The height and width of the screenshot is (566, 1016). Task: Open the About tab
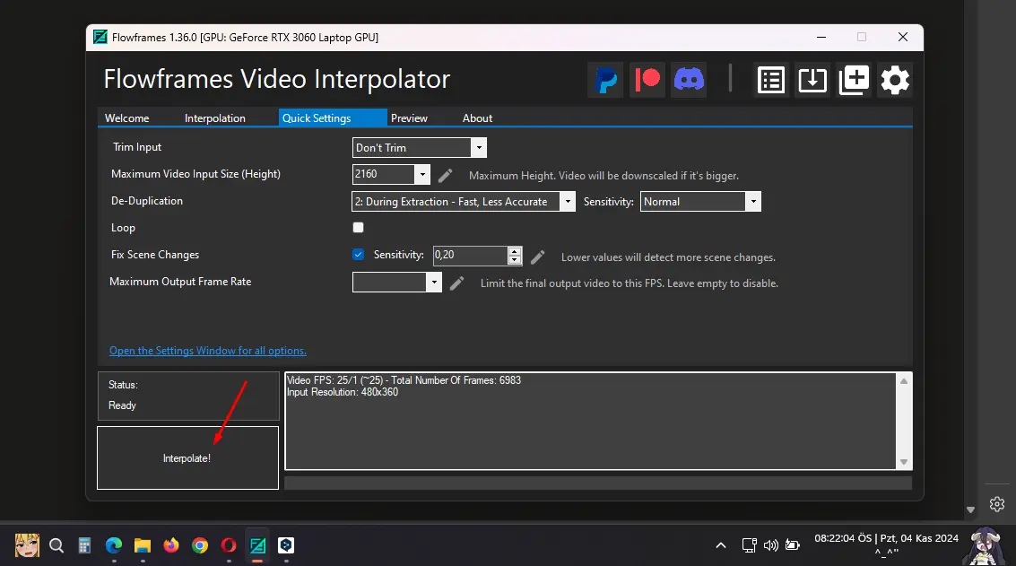pos(478,118)
